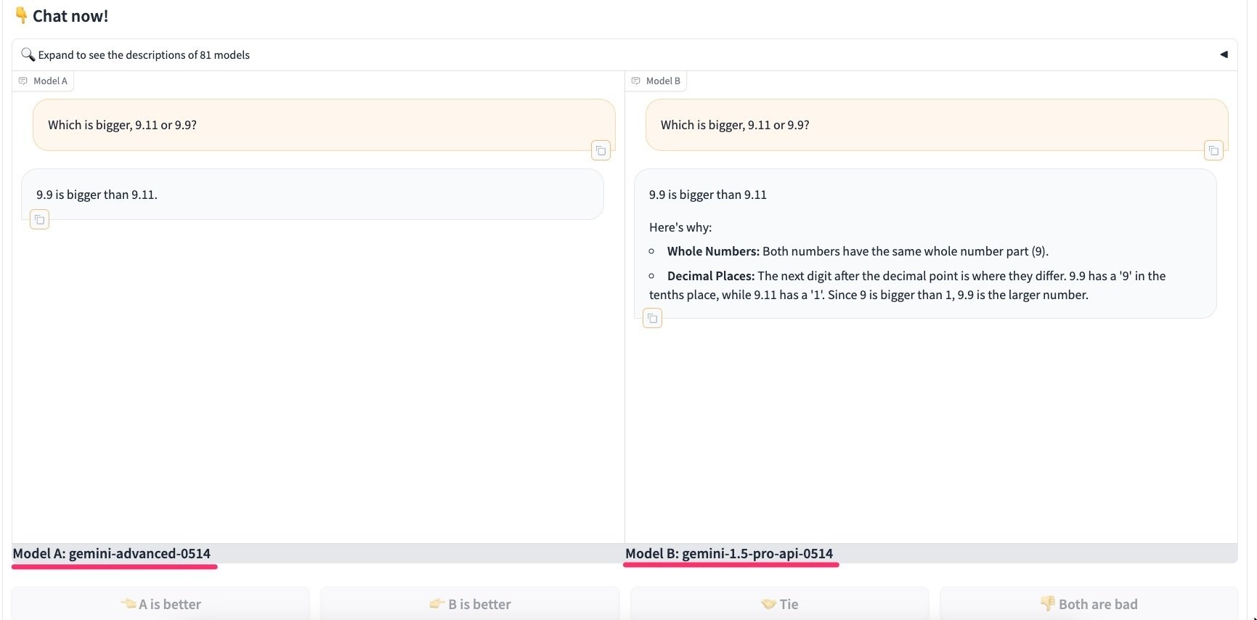This screenshot has height=620, width=1257.
Task: Click Model A's '9.9 is bigger than 9.11.' text
Action: tap(97, 195)
